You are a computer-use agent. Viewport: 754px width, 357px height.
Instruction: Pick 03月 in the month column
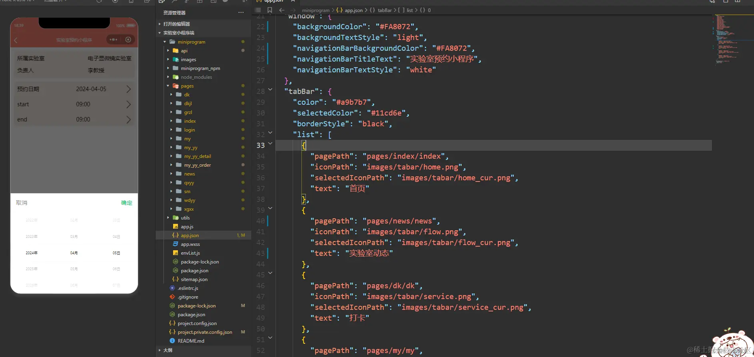[x=74, y=237]
